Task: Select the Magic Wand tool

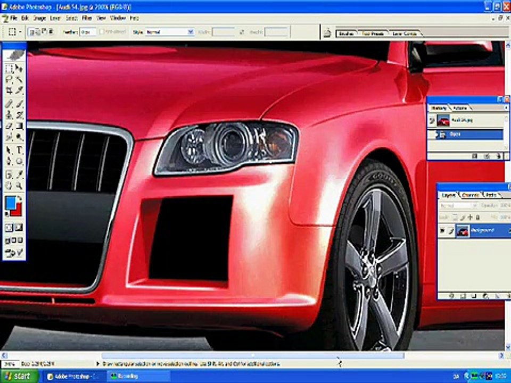Action: click(19, 79)
